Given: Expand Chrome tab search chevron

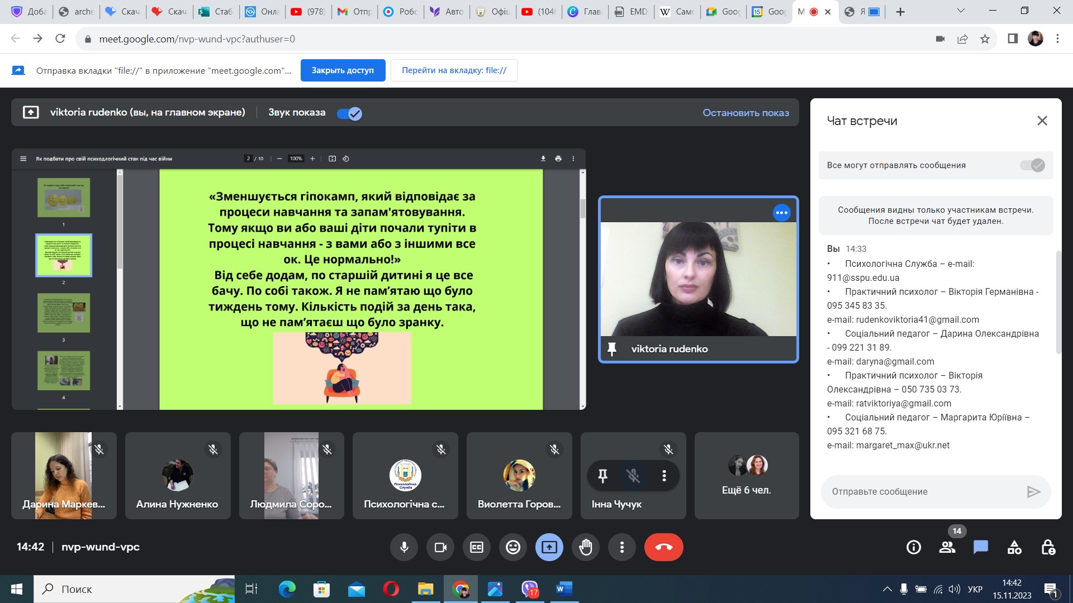Looking at the screenshot, I should pyautogui.click(x=961, y=11).
